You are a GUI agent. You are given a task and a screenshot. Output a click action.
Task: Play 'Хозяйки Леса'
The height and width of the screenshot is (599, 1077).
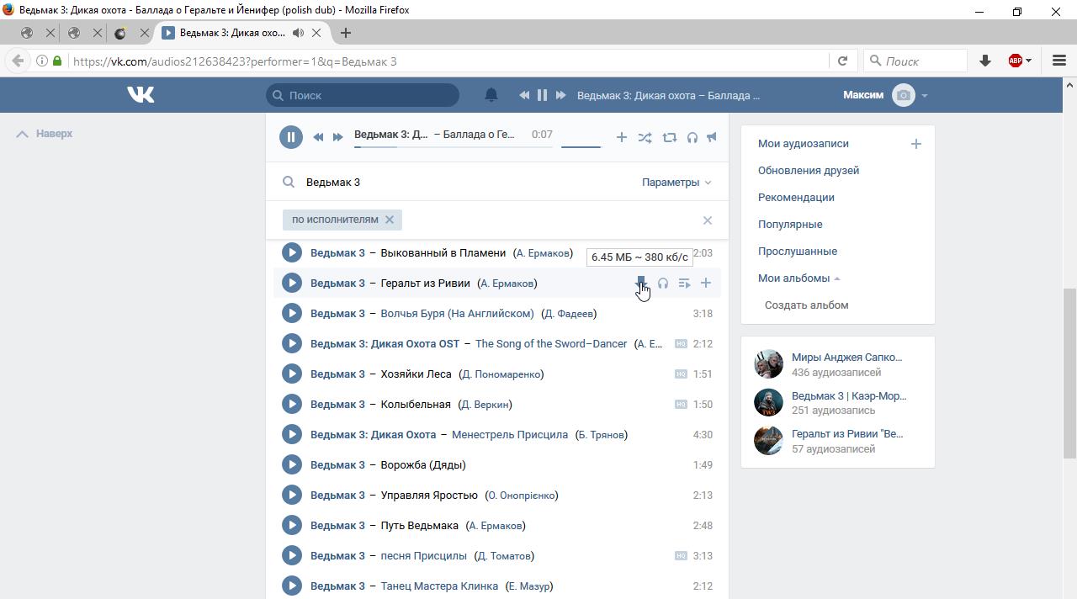[x=292, y=374]
